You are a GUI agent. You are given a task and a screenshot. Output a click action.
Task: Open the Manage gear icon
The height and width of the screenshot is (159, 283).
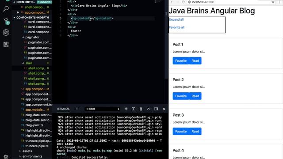click(6, 157)
